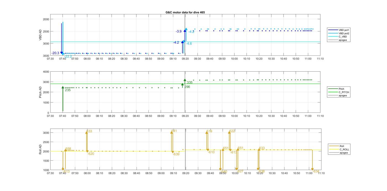
Task: Click the tall green Pitch arrow at 07:40
Action: pyautogui.click(x=63, y=99)
